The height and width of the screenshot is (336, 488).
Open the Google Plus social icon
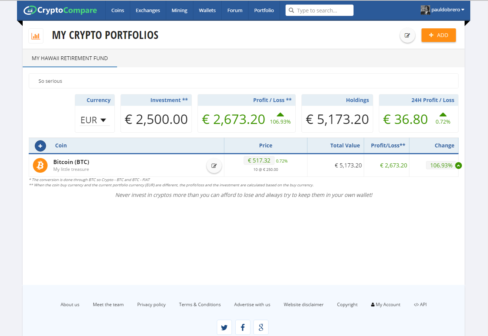pos(261,327)
